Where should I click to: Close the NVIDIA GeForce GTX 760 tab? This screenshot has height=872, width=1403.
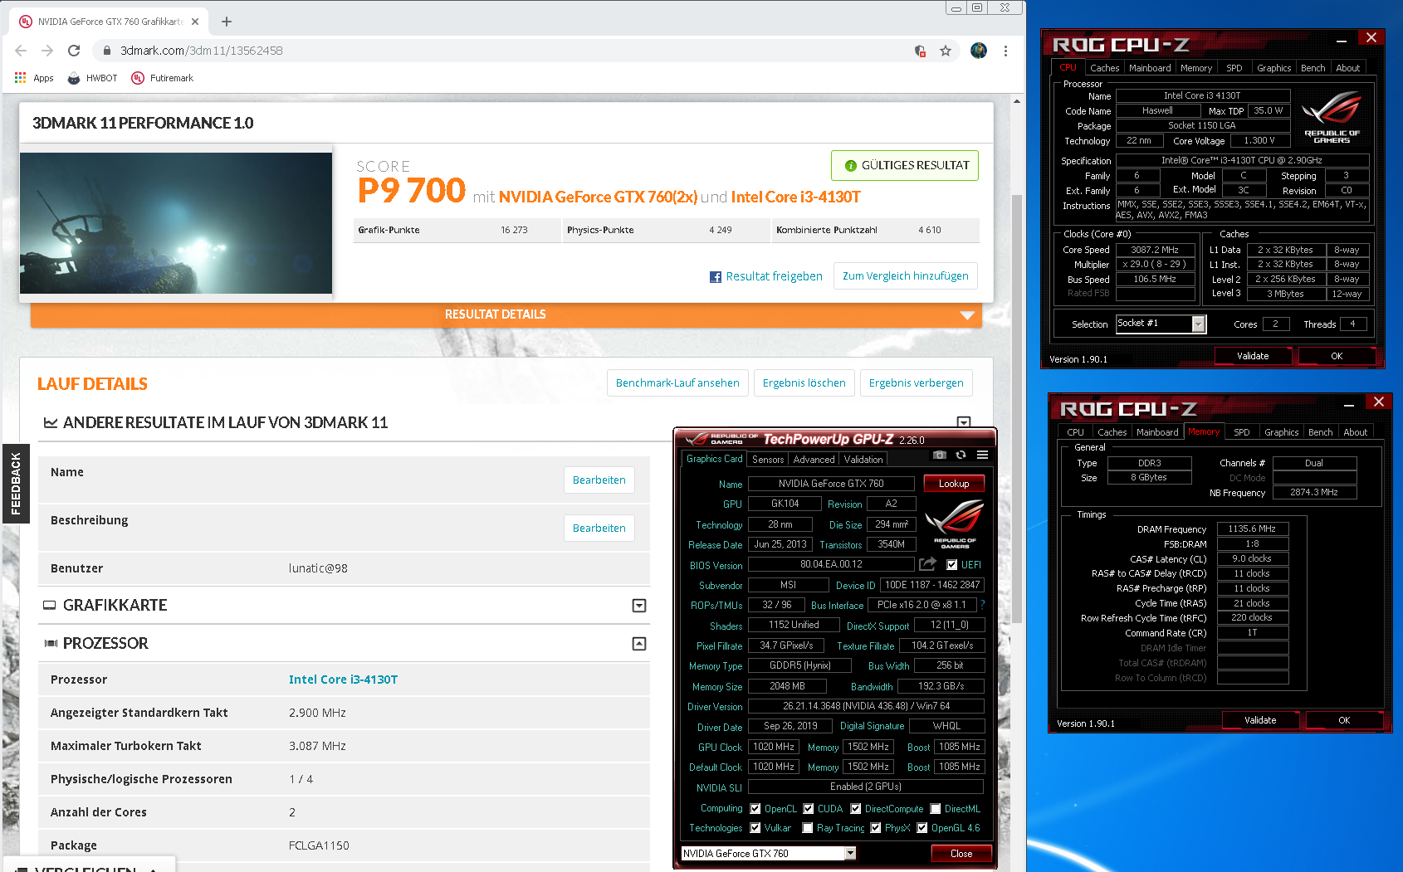coord(195,22)
